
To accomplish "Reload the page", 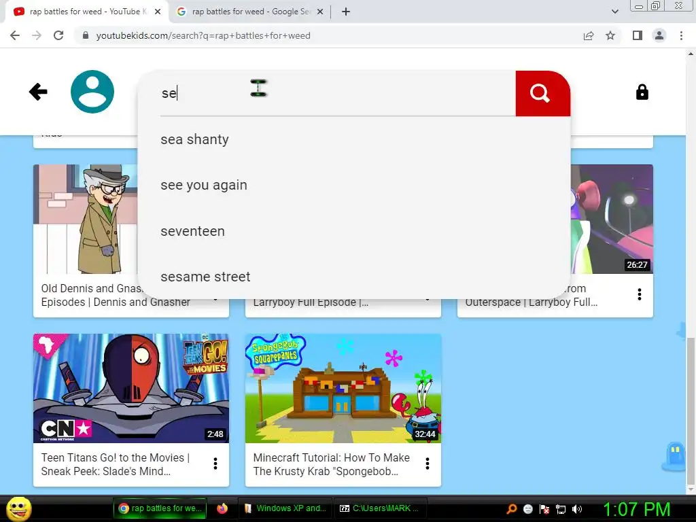I will pyautogui.click(x=58, y=35).
